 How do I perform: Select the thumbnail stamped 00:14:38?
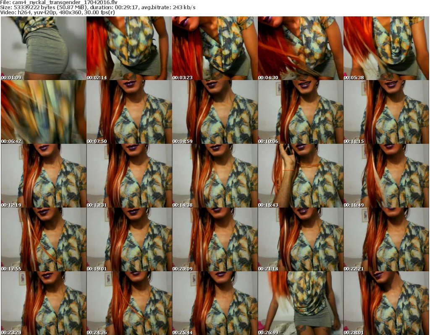pyautogui.click(x=215, y=176)
